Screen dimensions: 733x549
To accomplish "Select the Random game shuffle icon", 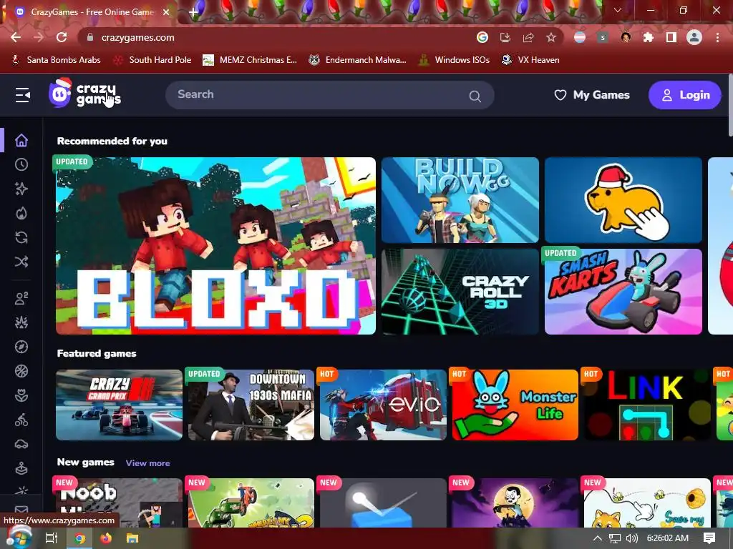I will tap(21, 262).
